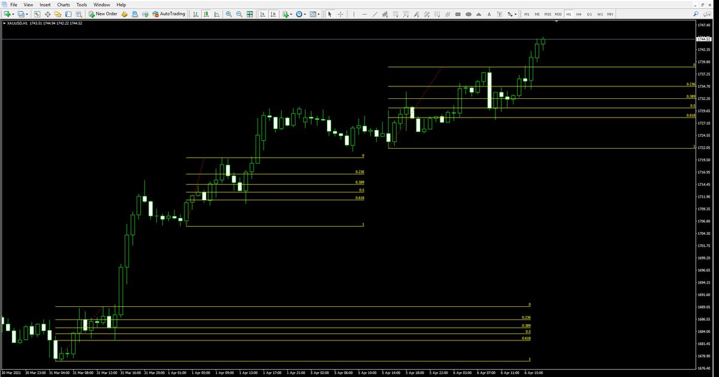Open MetaEditor with the yellow book icon
Screen dimensions: 719x377
coord(124,14)
